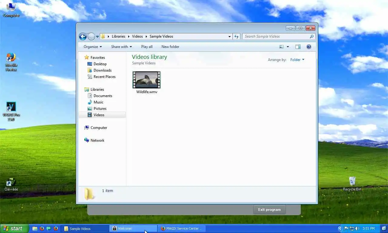Switch to MAGIX Service Center taskbar button
Screen dimensions: 388x233
pyautogui.click(x=182, y=229)
